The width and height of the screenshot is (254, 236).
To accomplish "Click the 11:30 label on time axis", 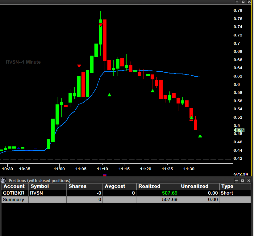I will pyautogui.click(x=189, y=169).
